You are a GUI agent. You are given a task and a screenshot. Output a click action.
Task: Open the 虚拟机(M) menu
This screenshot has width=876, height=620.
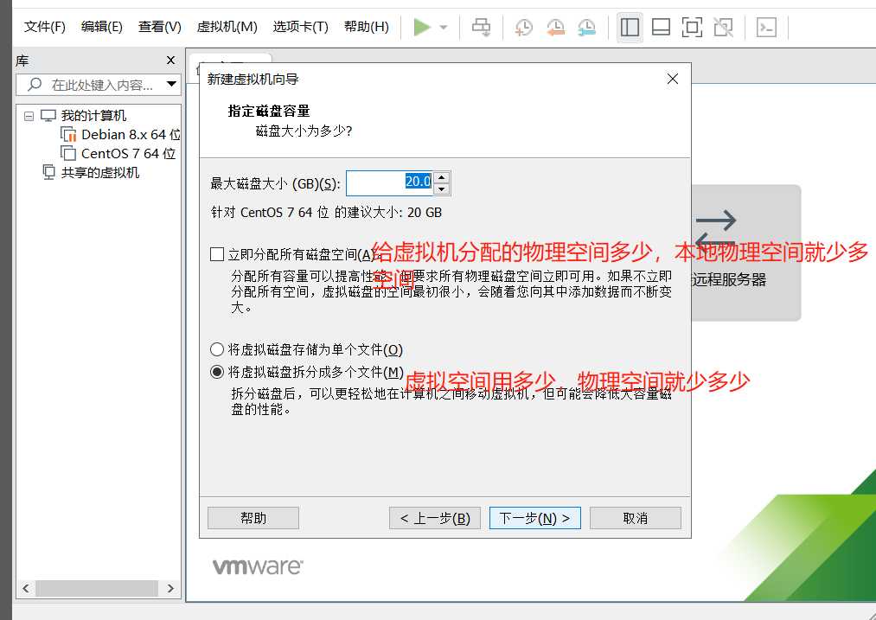[227, 26]
